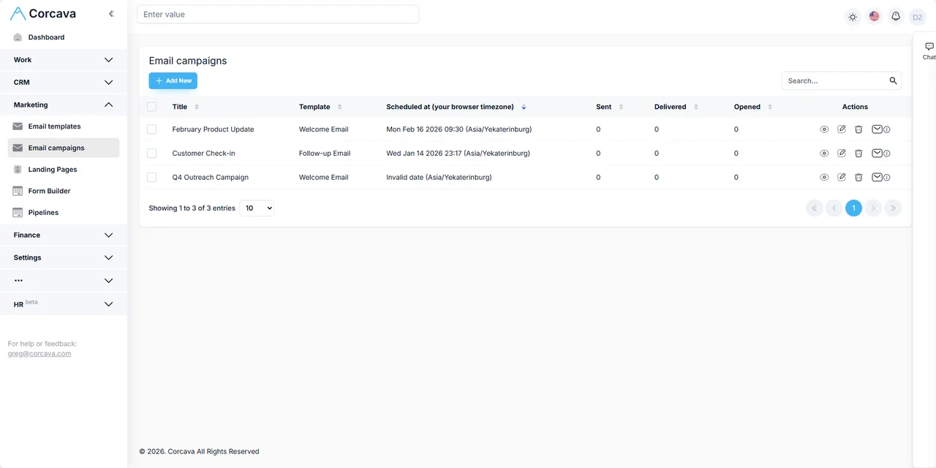This screenshot has width=936, height=468.
Task: Open Email campaigns in the sidebar
Action: coord(64,148)
